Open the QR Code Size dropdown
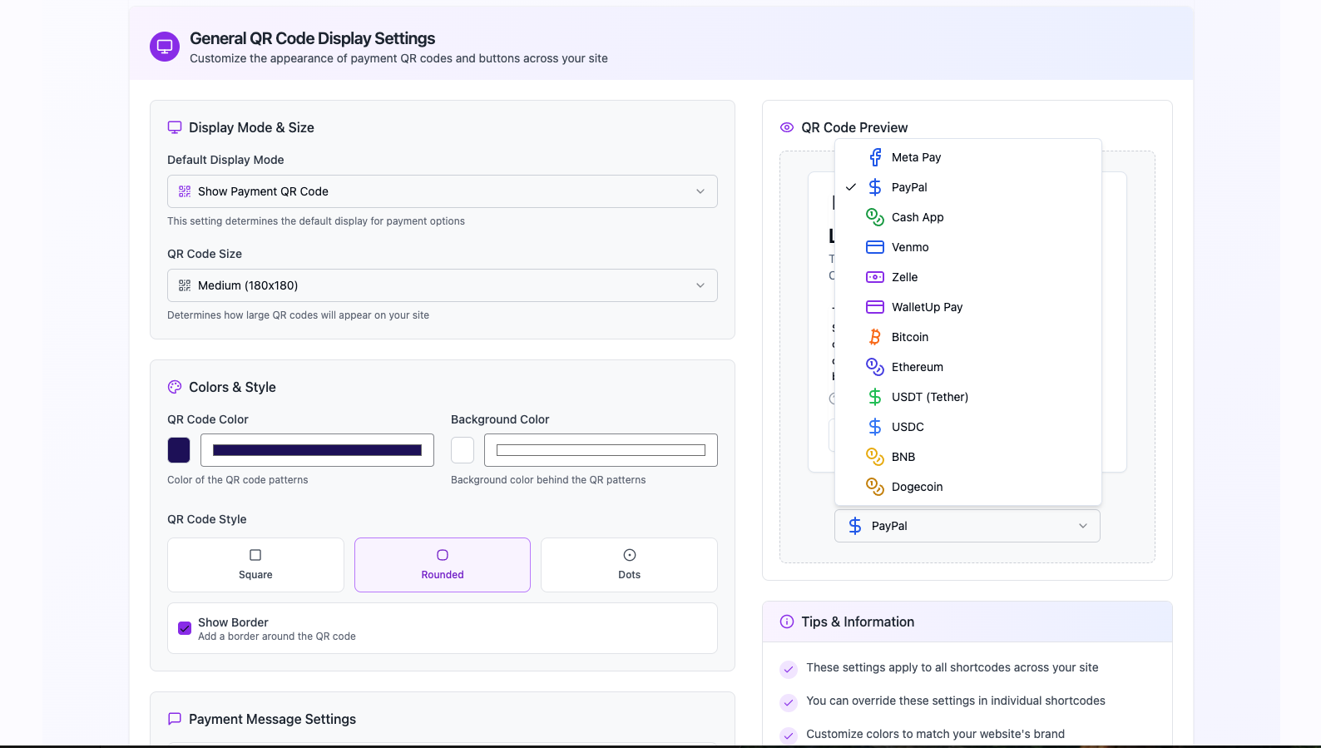This screenshot has height=748, width=1321. tap(443, 285)
